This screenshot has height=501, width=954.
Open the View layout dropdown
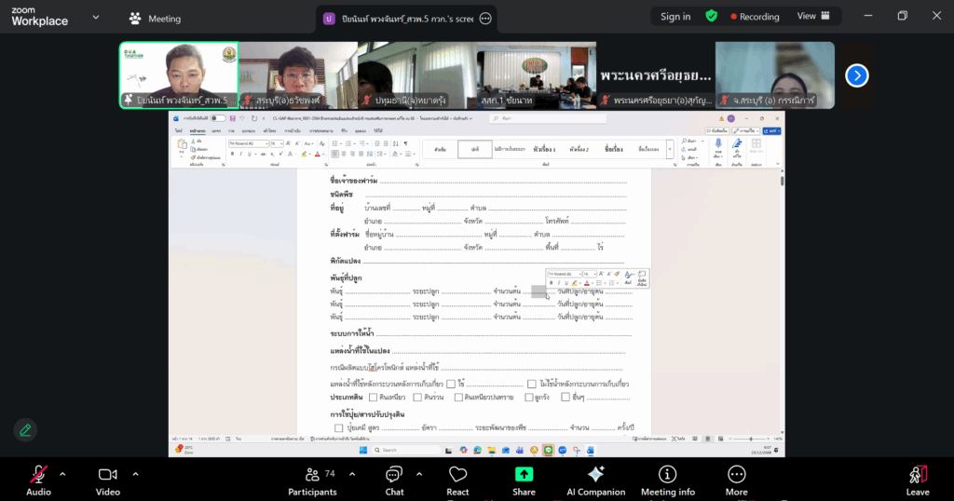[812, 17]
